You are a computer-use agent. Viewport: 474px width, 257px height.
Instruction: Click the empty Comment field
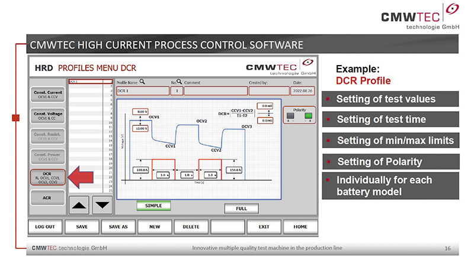[216, 91]
